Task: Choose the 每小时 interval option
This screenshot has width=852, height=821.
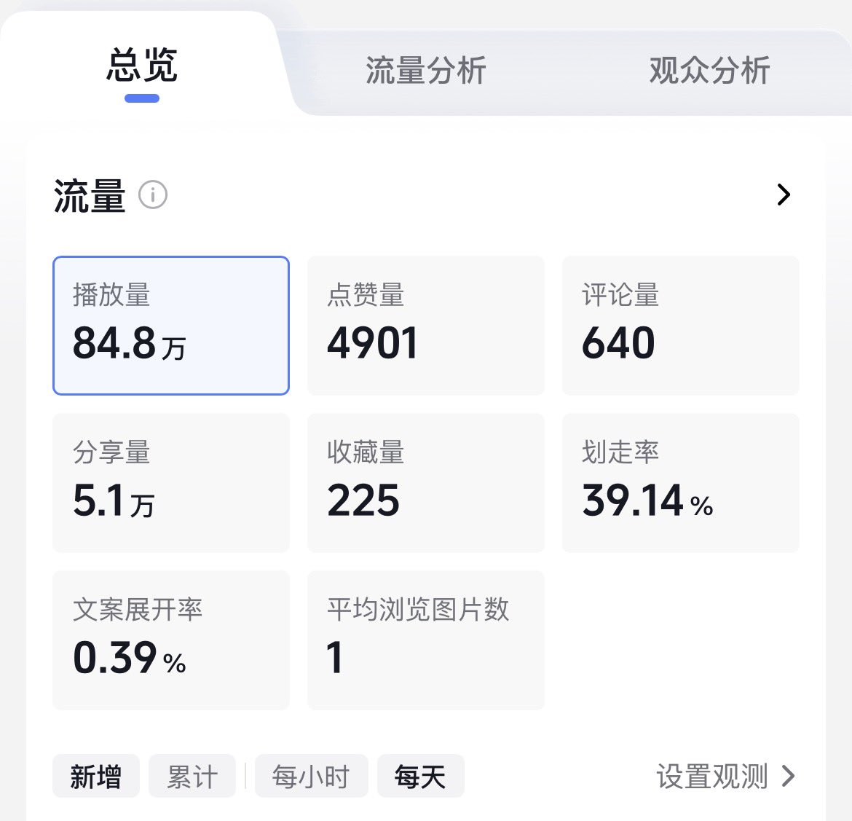Action: tap(312, 776)
